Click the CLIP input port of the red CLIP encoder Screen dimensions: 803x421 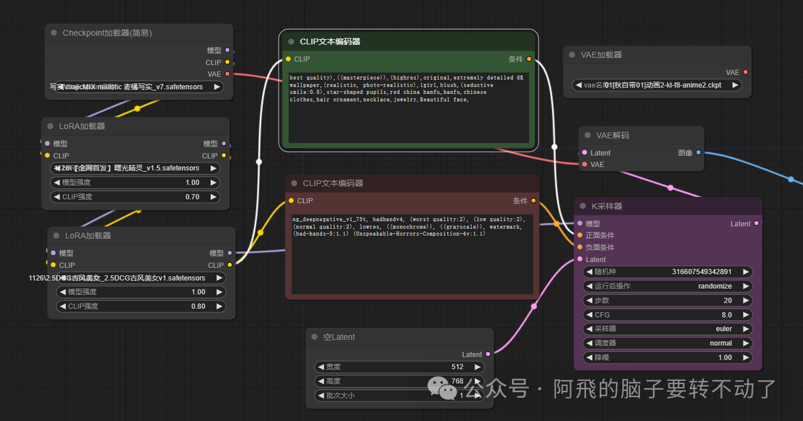pyautogui.click(x=290, y=201)
